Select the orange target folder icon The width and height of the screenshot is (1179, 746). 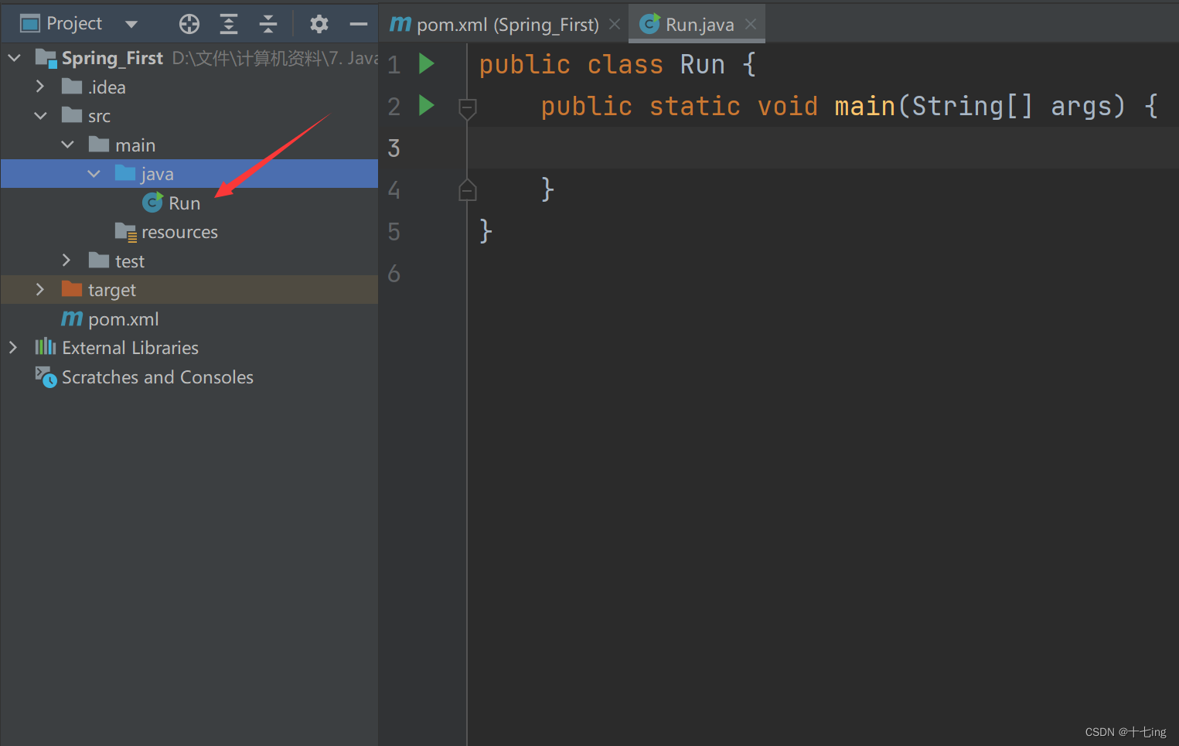tap(72, 288)
